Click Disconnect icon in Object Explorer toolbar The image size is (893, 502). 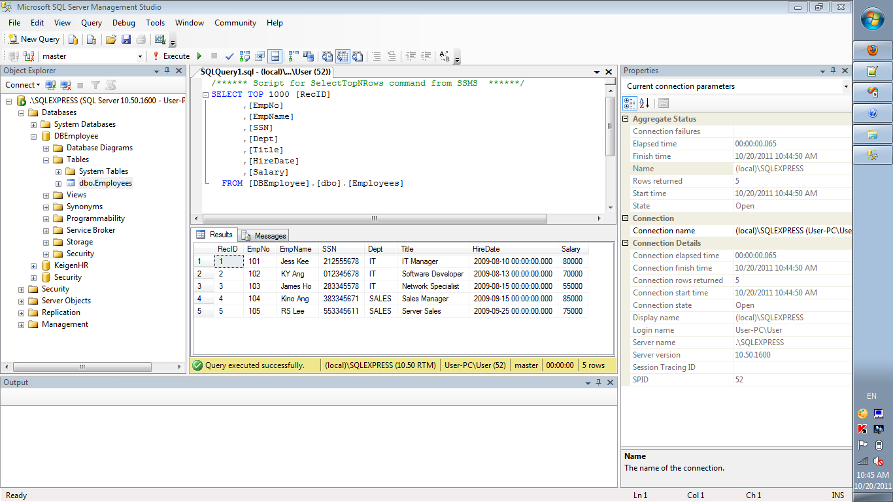(x=65, y=85)
